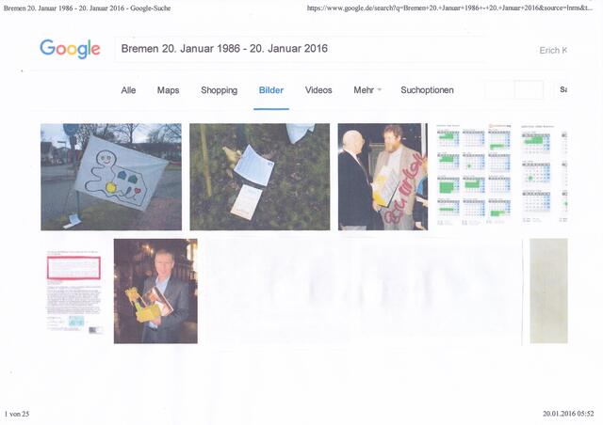Switch to the Videos tab
This screenshot has height=425, width=603.
318,90
